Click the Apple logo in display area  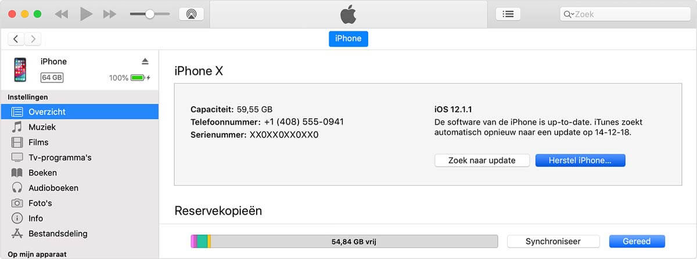click(x=348, y=14)
